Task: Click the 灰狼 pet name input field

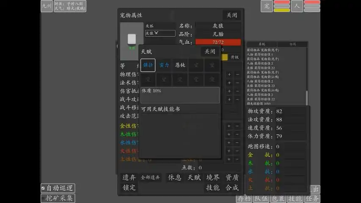Action: 160,33
